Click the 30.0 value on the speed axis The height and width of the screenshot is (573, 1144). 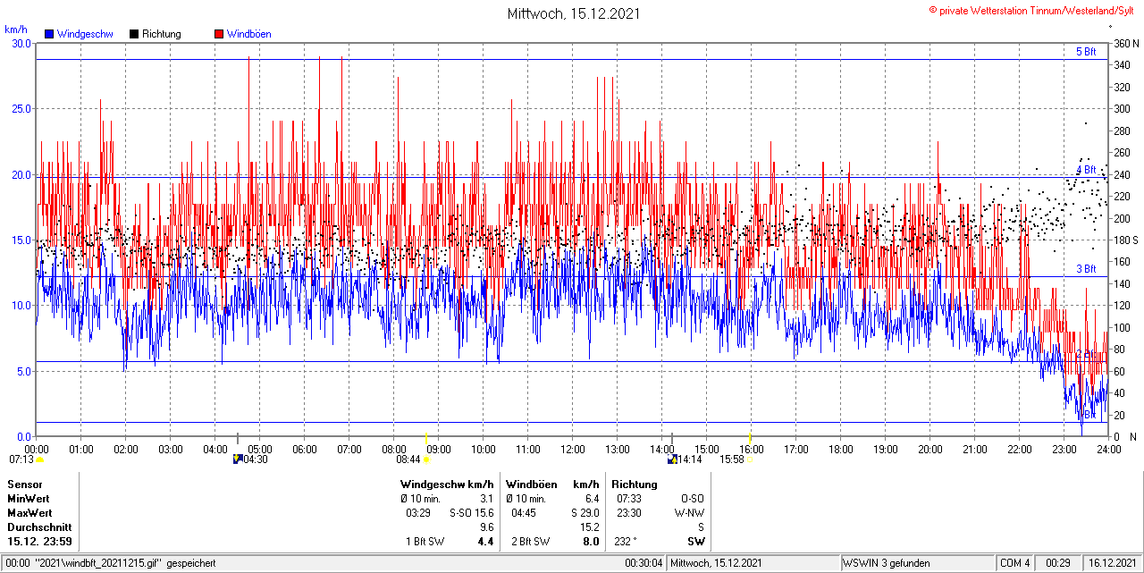click(x=21, y=43)
